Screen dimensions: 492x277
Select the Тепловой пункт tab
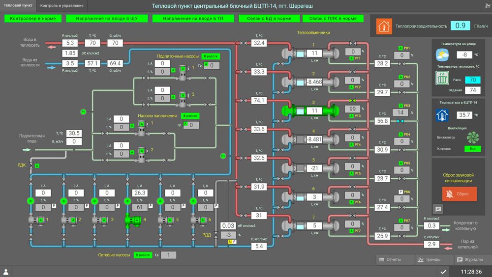tap(18, 5)
